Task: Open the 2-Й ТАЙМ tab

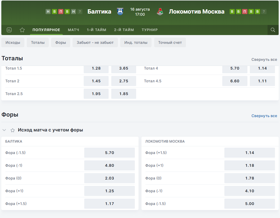Action: (x=124, y=30)
